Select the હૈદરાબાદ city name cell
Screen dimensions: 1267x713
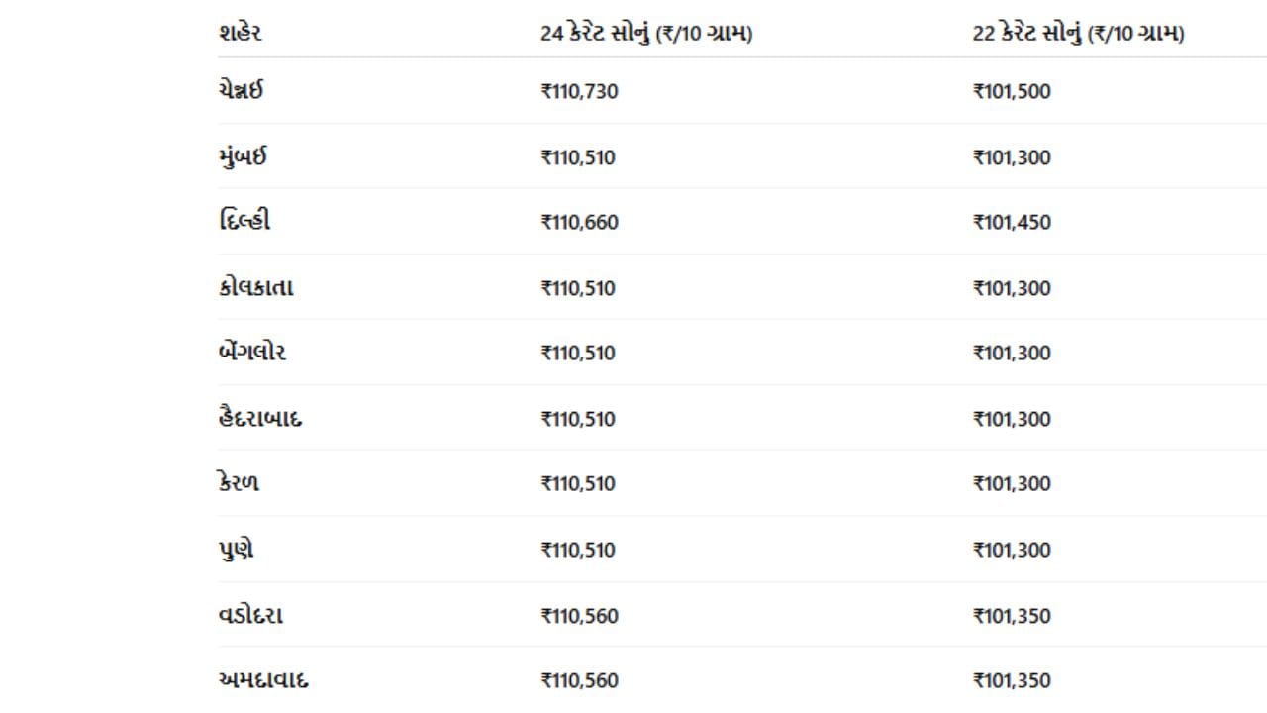pyautogui.click(x=260, y=418)
